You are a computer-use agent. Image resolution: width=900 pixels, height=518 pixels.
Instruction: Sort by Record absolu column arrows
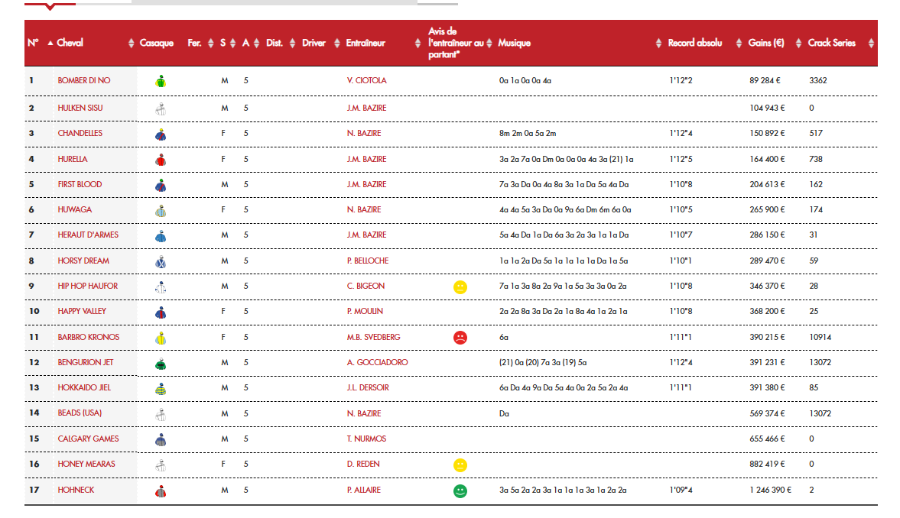739,43
